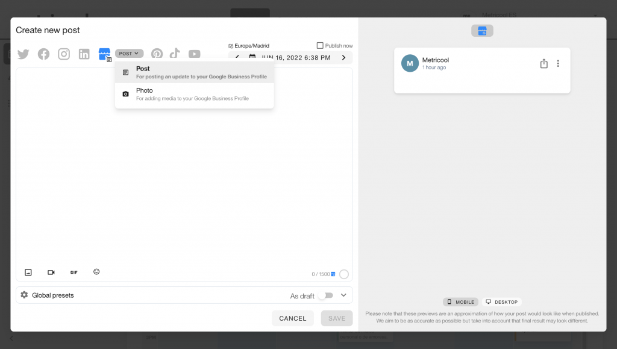Choose the Photo option from the menu
Image resolution: width=617 pixels, height=349 pixels.
coord(195,95)
